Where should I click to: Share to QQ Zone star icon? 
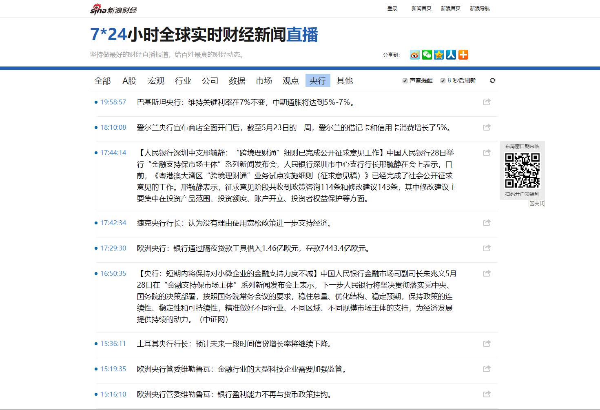point(439,55)
